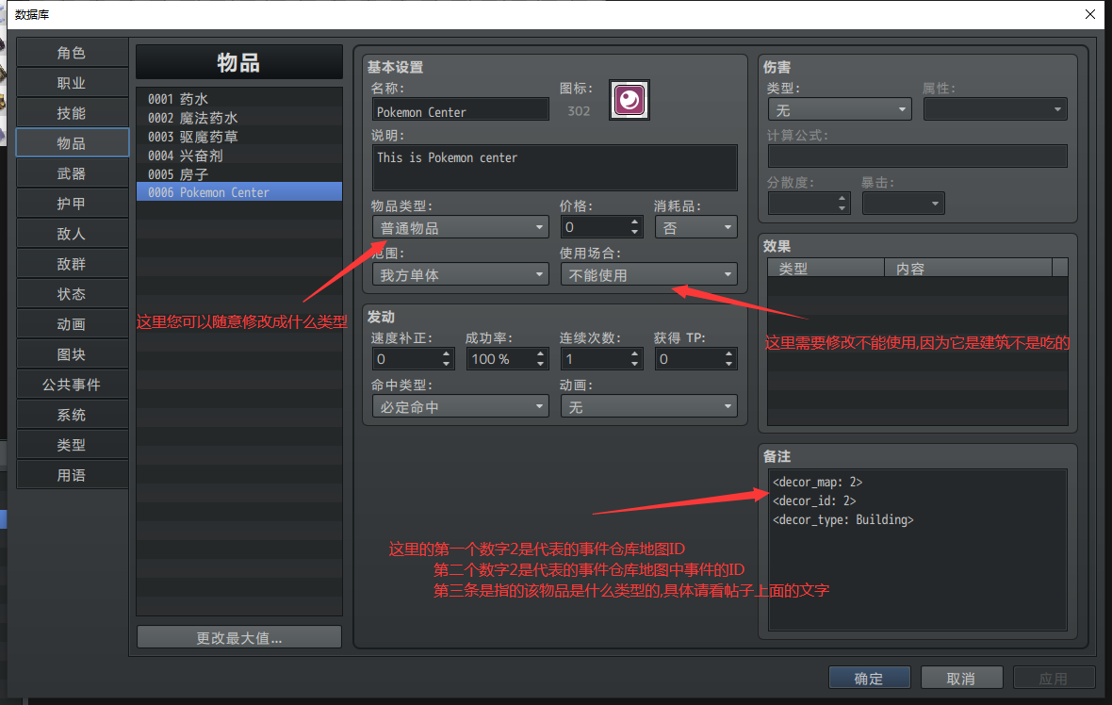Open the 用语 tab
1112x705 pixels.
click(x=72, y=475)
